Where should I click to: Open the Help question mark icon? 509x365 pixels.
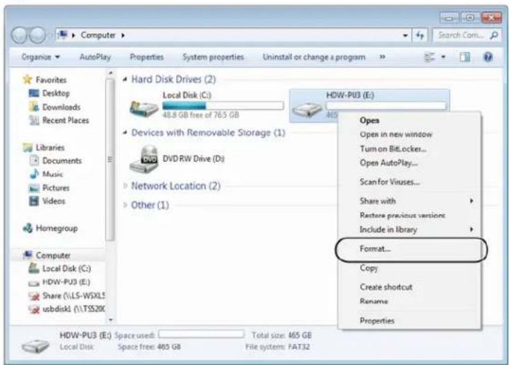[488, 57]
